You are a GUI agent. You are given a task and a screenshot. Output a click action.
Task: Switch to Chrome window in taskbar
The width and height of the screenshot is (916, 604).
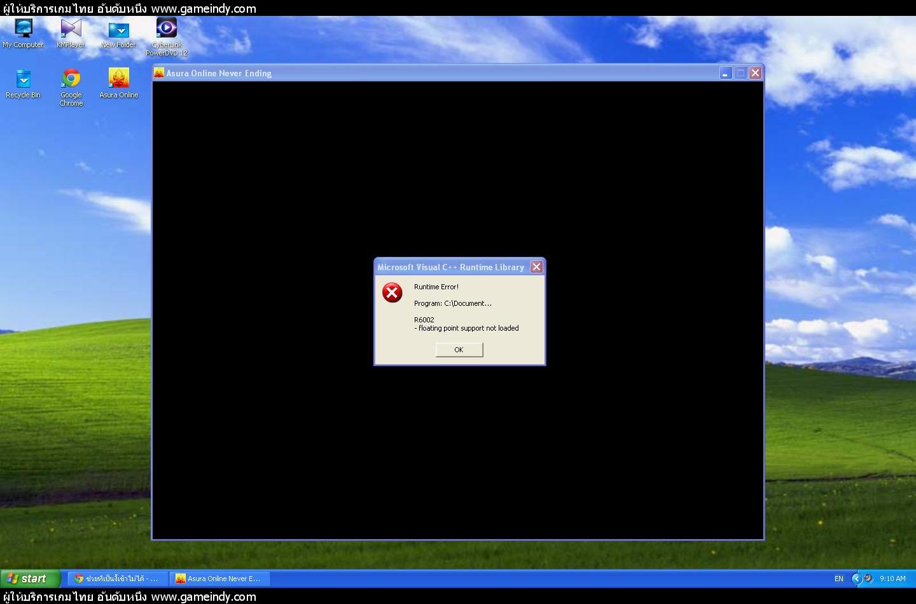[117, 579]
